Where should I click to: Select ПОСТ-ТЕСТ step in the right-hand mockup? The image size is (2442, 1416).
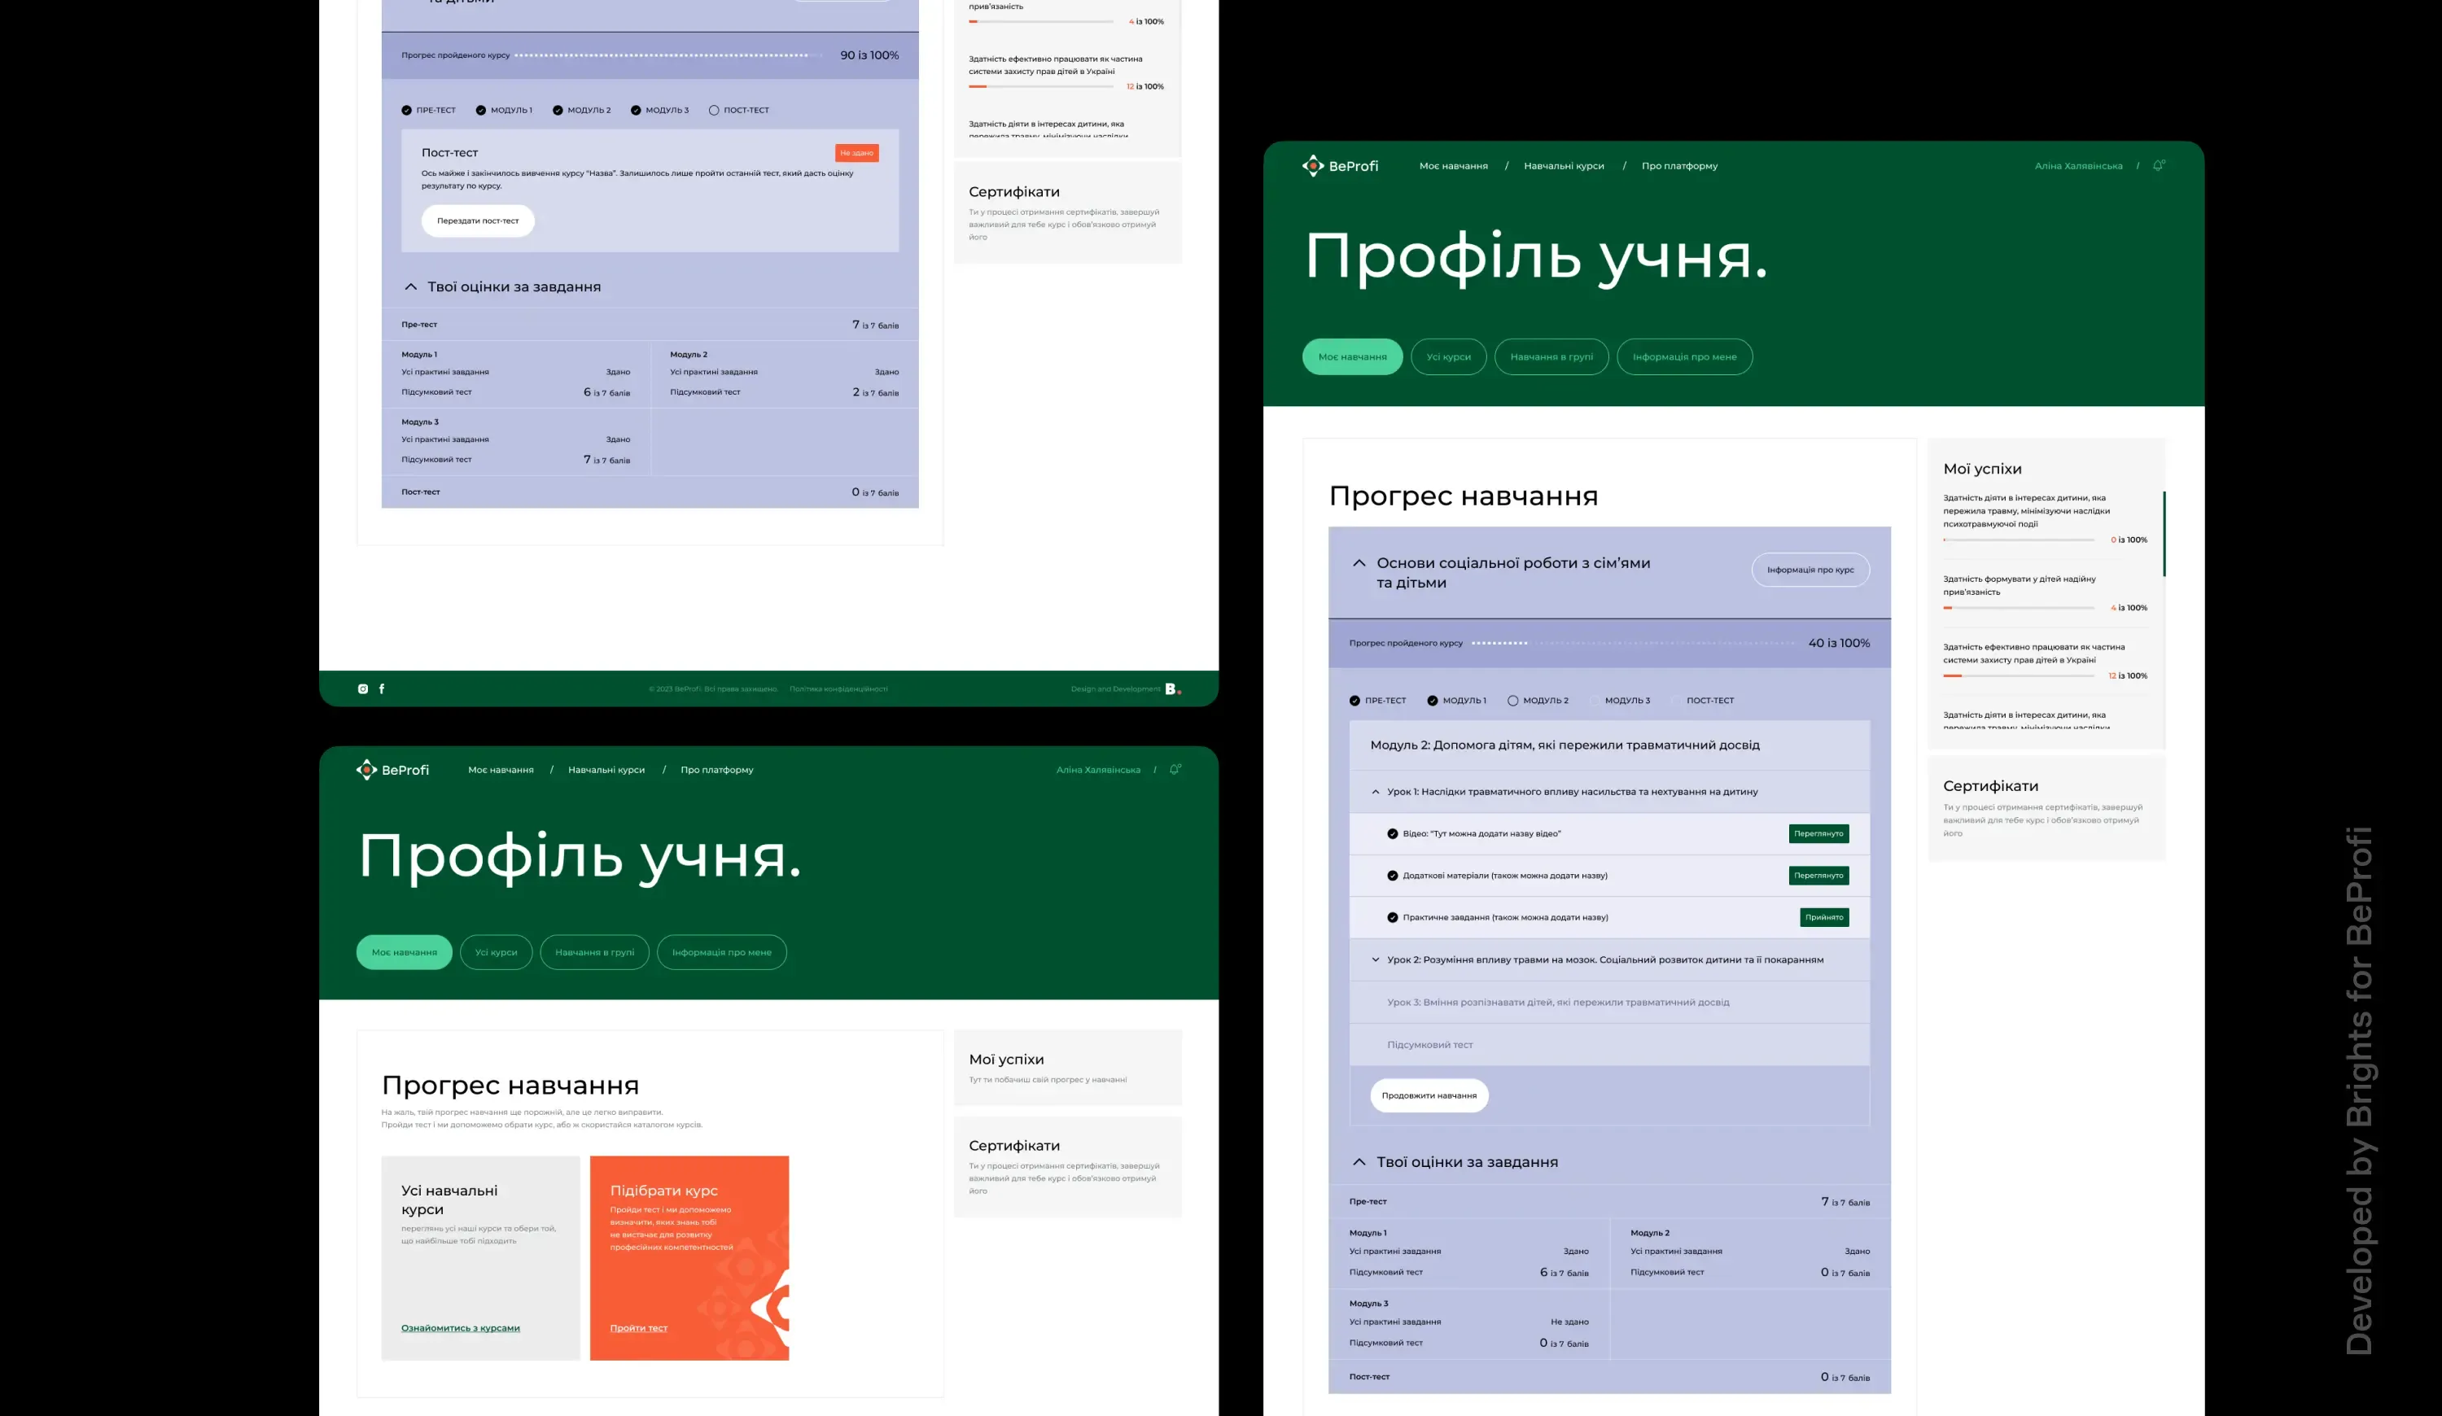tap(1703, 700)
